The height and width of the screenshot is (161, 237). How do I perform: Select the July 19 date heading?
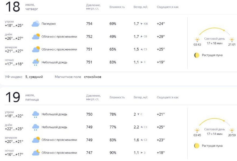pos(22,97)
